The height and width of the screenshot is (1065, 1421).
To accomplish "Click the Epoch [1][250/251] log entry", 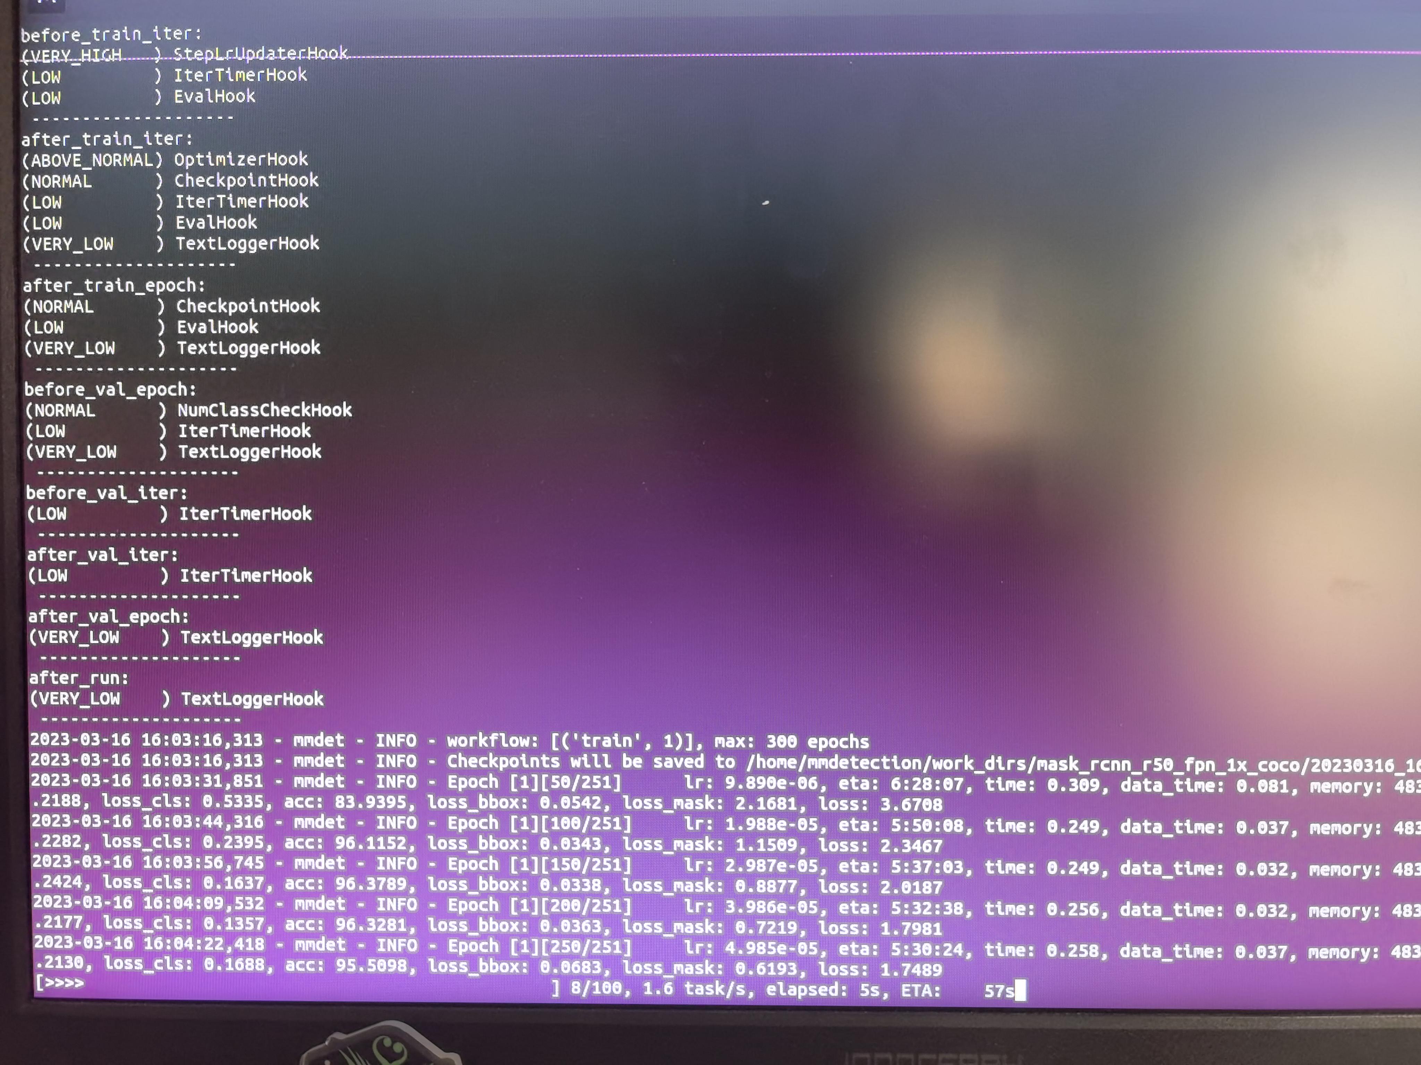I will [x=539, y=947].
